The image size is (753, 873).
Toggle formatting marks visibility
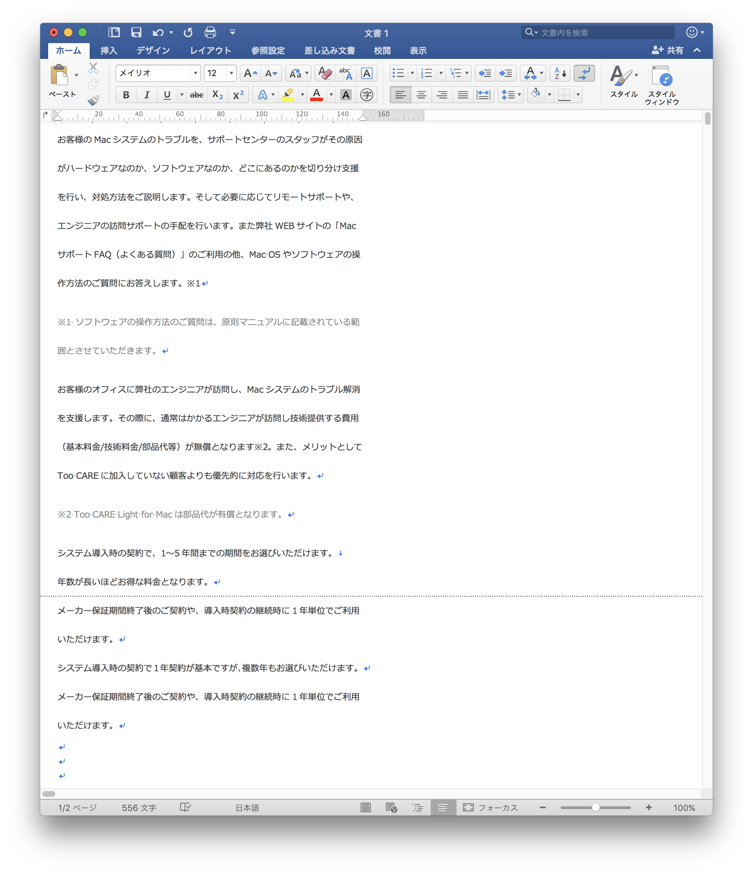coord(584,73)
